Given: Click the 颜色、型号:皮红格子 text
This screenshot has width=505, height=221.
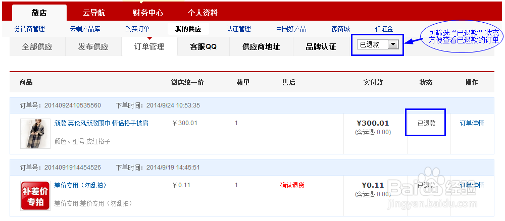Looking at the screenshot, I should pyautogui.click(x=82, y=142).
